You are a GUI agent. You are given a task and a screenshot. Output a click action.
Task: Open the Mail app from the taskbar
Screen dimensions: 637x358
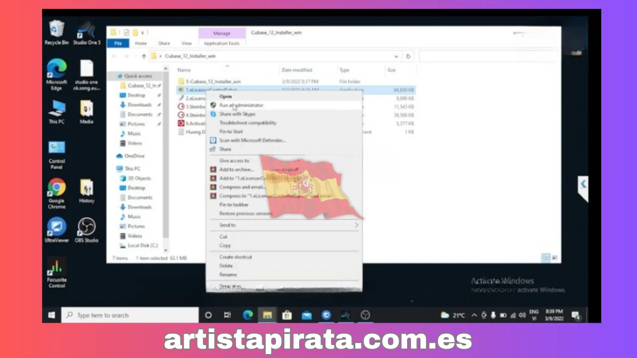click(307, 315)
